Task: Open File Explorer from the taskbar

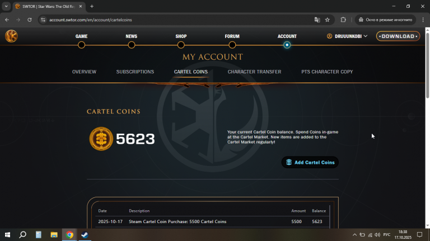Action: point(54,235)
